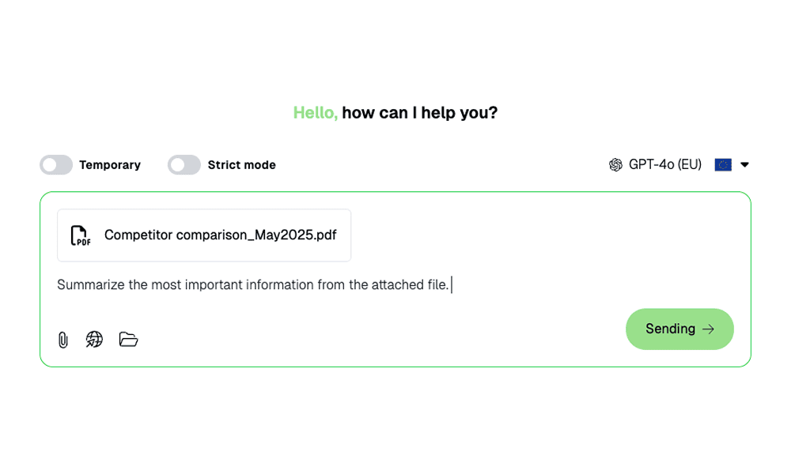Select the paperclip to add another attachment
The height and width of the screenshot is (474, 791).
[63, 339]
